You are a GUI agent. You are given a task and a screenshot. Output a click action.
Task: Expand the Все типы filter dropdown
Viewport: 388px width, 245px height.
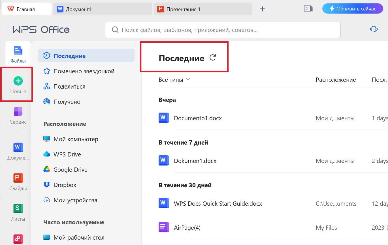174,79
